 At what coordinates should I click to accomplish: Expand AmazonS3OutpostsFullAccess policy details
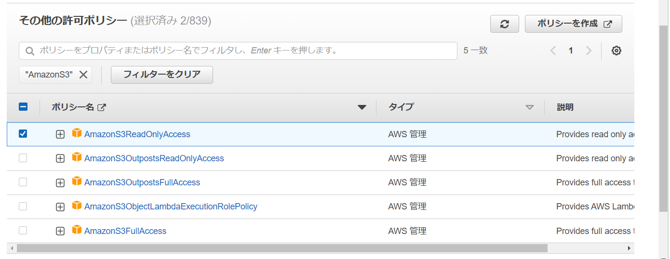[60, 183]
